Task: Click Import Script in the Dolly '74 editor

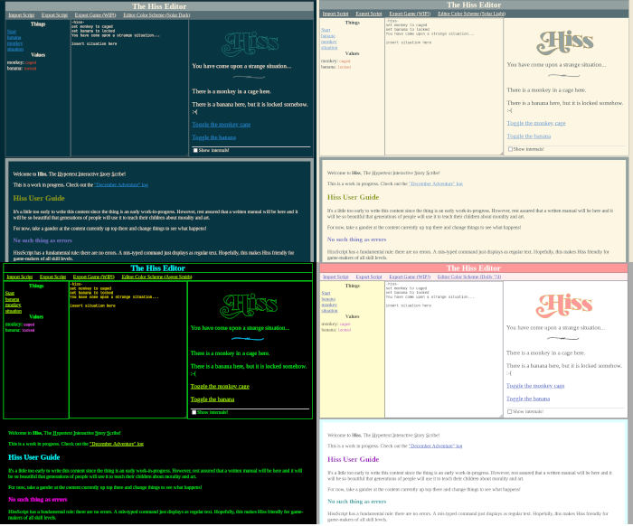Action: (335, 277)
